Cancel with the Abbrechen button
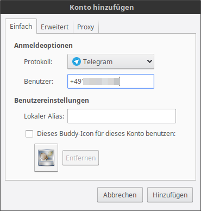 [x=120, y=195]
